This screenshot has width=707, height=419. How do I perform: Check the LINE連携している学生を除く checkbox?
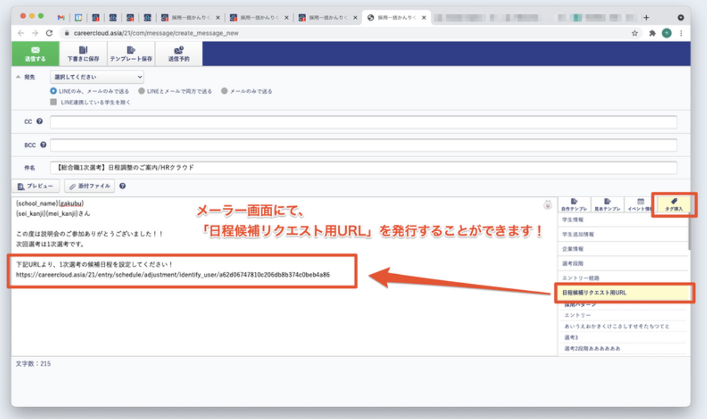pos(54,102)
